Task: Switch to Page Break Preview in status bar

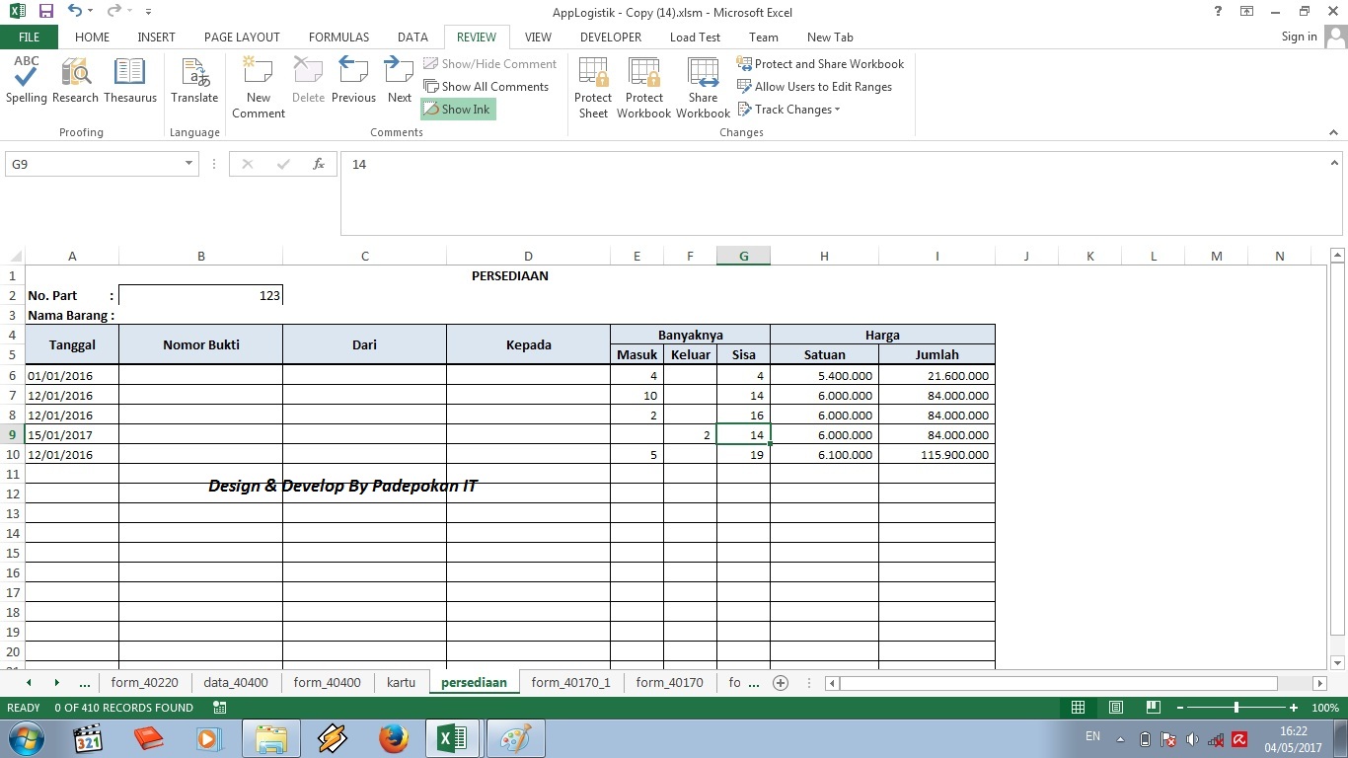Action: pos(1152,708)
